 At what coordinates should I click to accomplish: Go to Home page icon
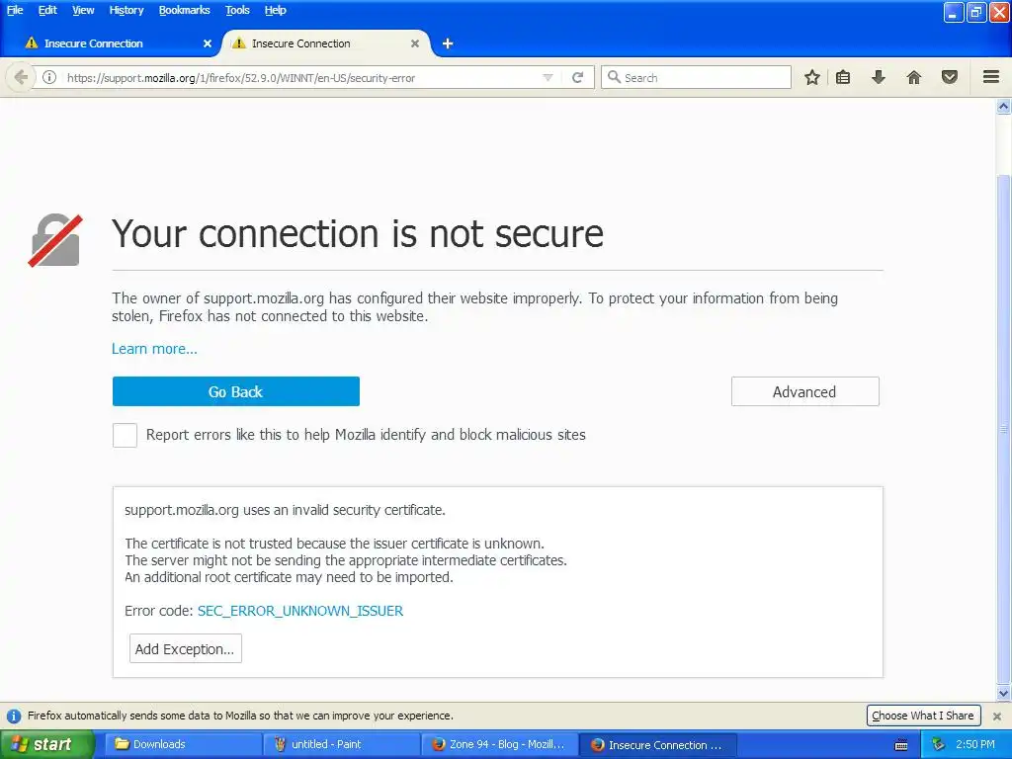tap(914, 77)
